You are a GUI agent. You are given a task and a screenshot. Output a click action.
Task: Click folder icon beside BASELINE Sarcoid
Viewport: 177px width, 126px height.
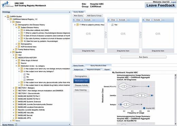click(16, 115)
